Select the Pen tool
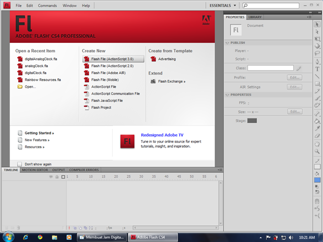The height and width of the screenshot is (242, 323). [317, 60]
